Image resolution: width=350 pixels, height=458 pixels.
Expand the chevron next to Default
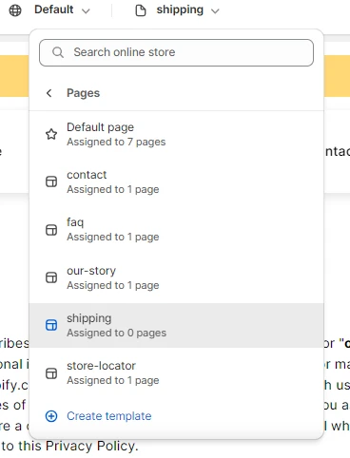pos(86,11)
